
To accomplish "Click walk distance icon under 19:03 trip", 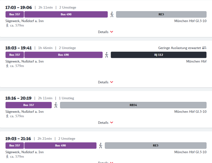I will (7, 156).
